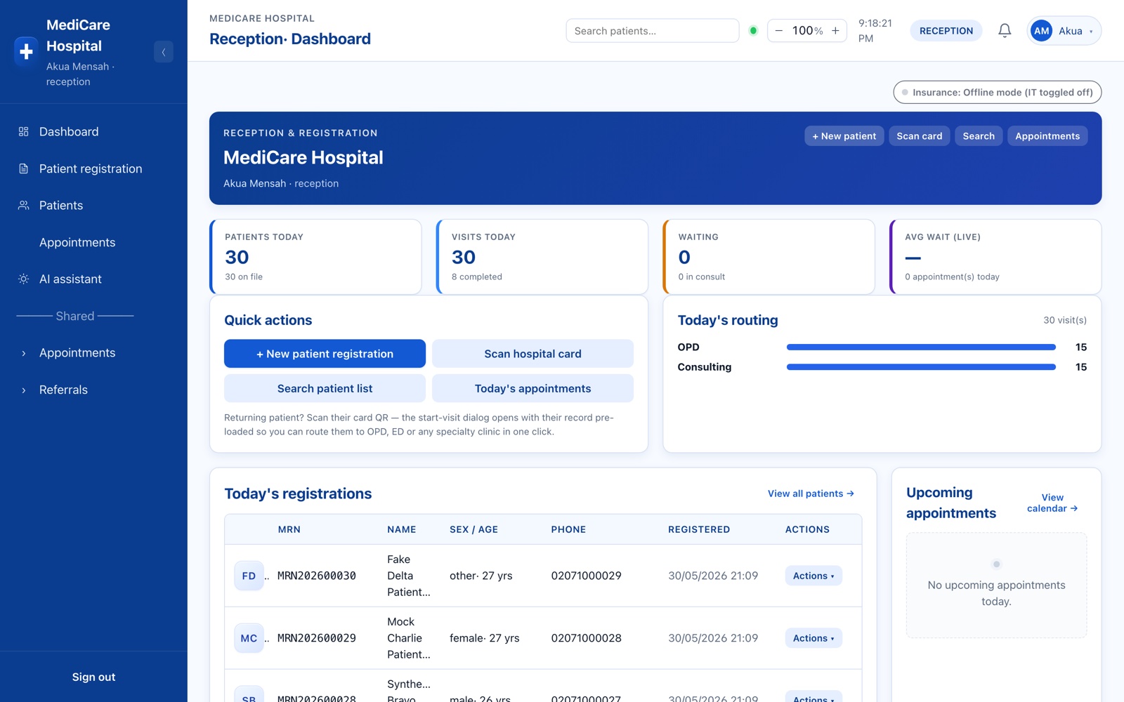Image resolution: width=1124 pixels, height=702 pixels.
Task: Click the NAME column header
Action: coord(401,529)
